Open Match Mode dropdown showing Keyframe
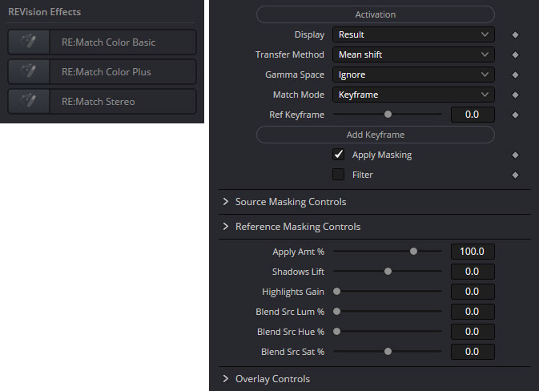This screenshot has width=539, height=391. tap(413, 95)
